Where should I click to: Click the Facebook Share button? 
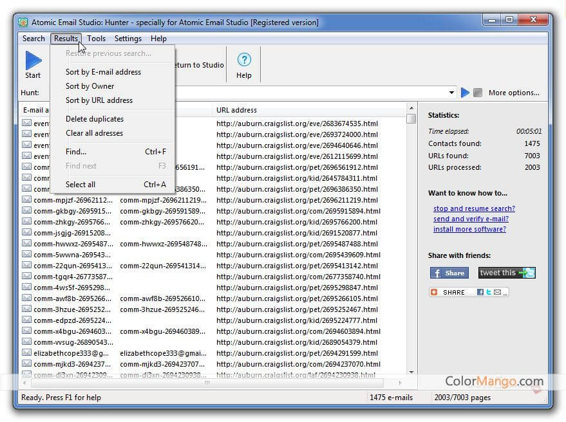point(449,272)
